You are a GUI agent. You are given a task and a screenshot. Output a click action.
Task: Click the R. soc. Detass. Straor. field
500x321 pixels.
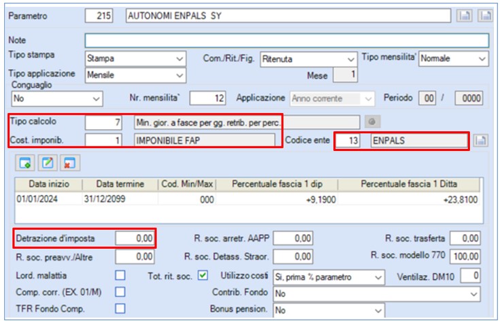(293, 256)
